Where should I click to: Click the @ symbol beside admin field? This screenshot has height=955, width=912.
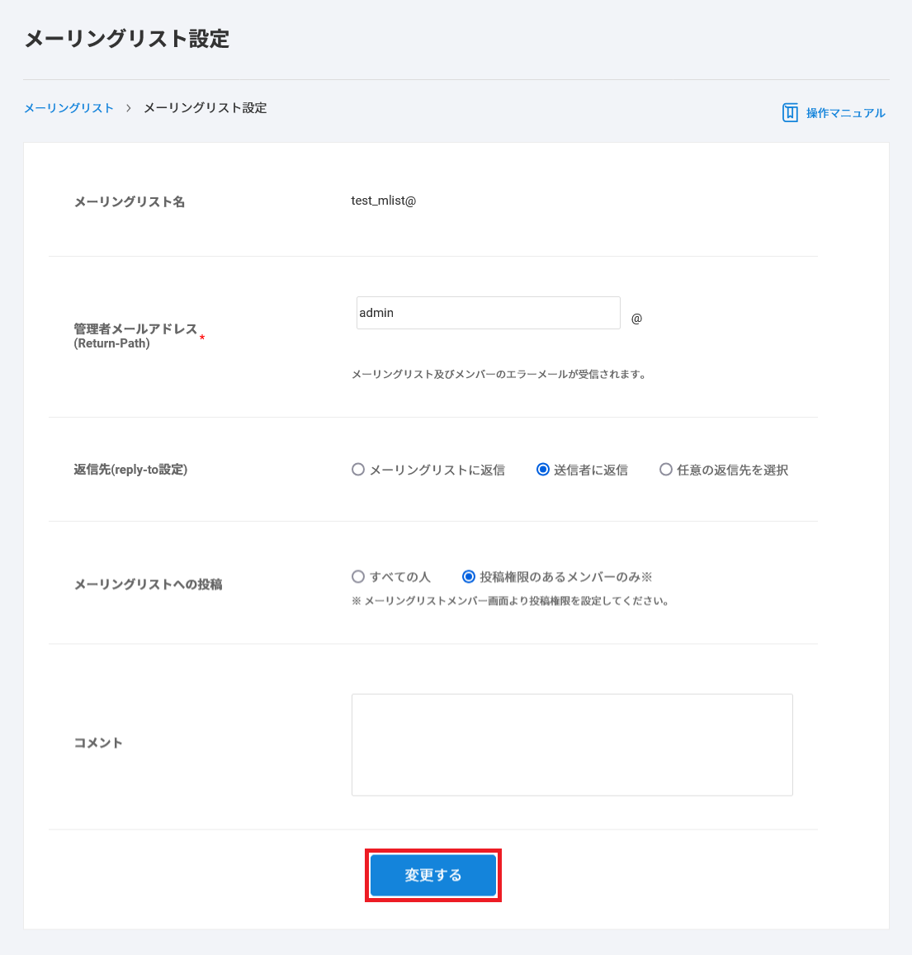point(636,319)
